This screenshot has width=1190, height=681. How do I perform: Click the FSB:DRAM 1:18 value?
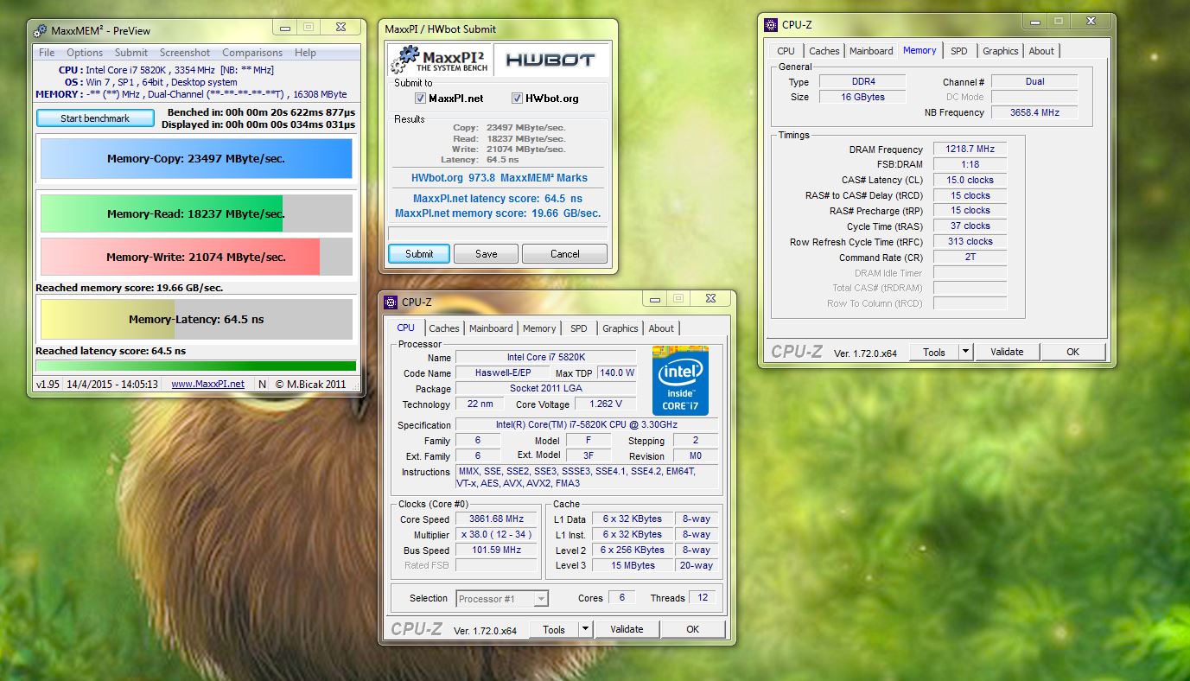[970, 165]
